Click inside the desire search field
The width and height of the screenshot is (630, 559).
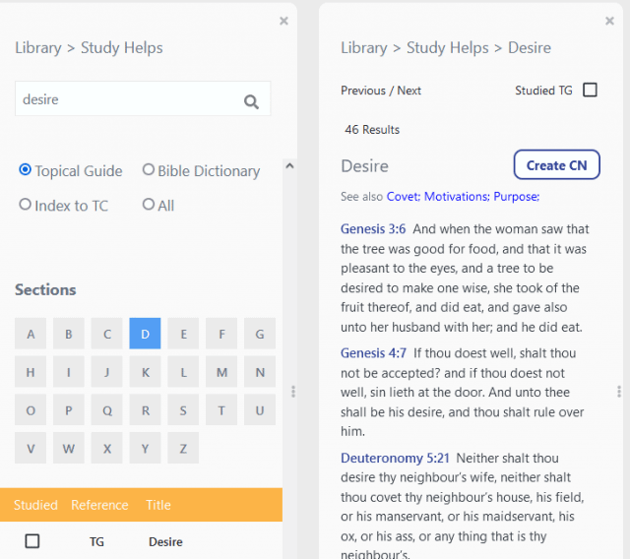pos(123,99)
